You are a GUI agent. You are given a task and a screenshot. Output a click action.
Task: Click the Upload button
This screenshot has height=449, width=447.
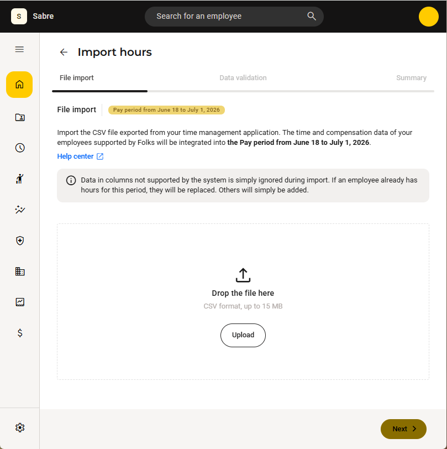pos(243,335)
